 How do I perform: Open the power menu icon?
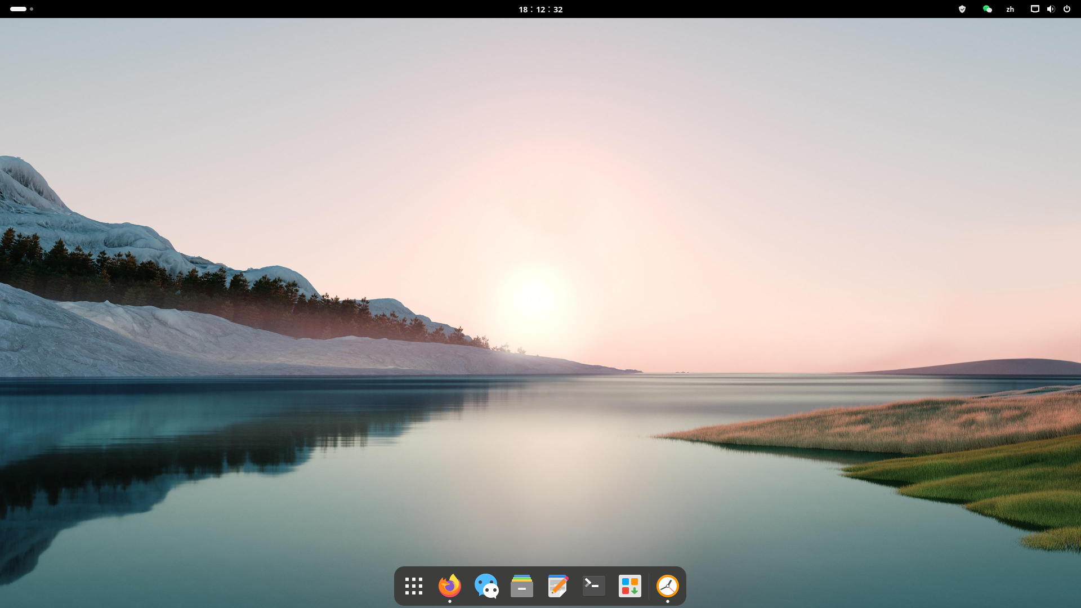tap(1067, 9)
